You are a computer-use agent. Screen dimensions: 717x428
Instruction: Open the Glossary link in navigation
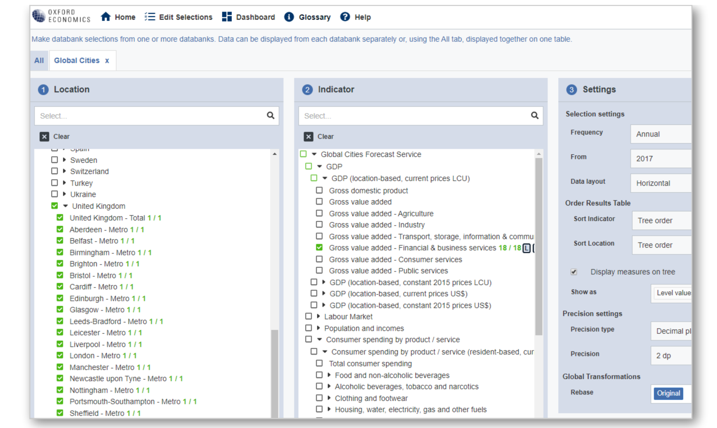(315, 17)
